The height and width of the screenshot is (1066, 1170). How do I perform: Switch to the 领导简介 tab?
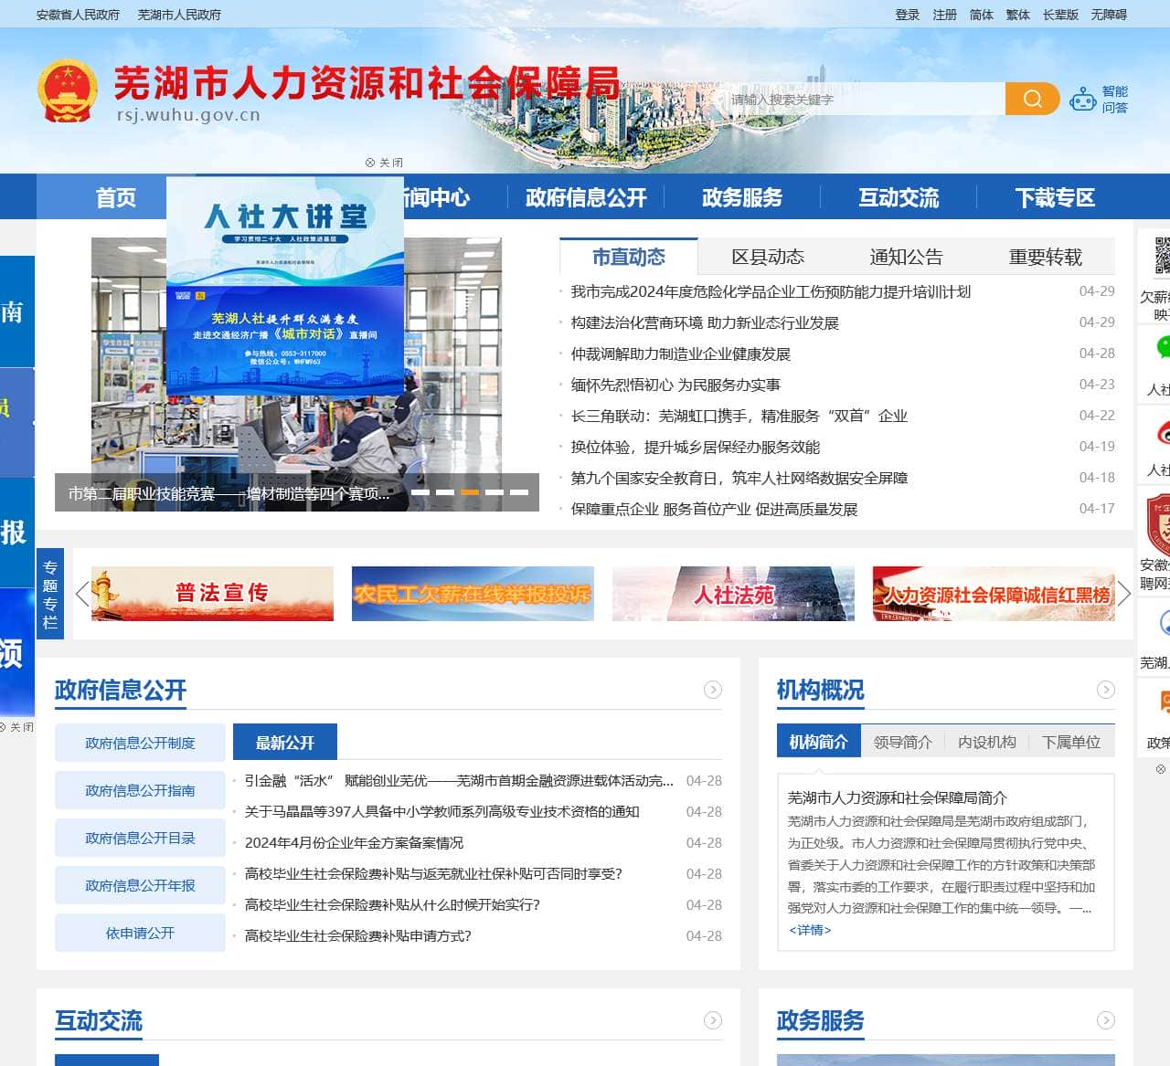(x=902, y=742)
